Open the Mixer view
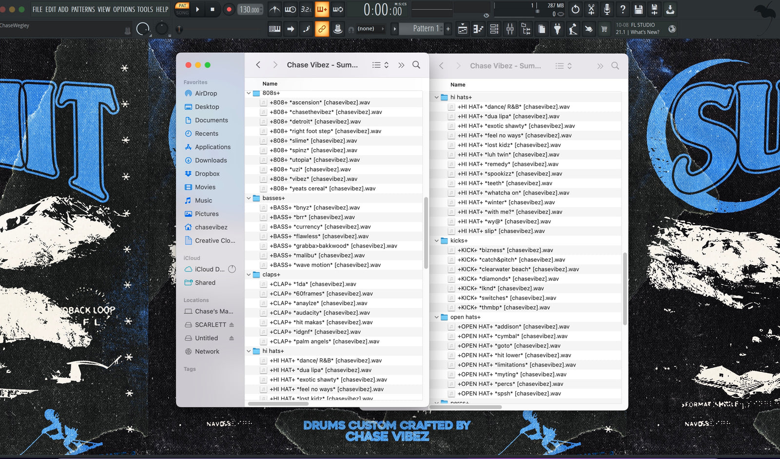The image size is (780, 459). 510,29
